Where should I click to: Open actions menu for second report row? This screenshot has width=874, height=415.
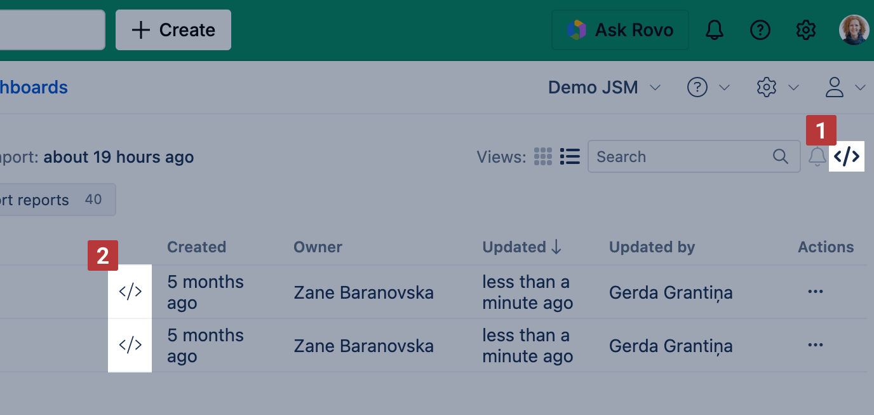(x=815, y=345)
